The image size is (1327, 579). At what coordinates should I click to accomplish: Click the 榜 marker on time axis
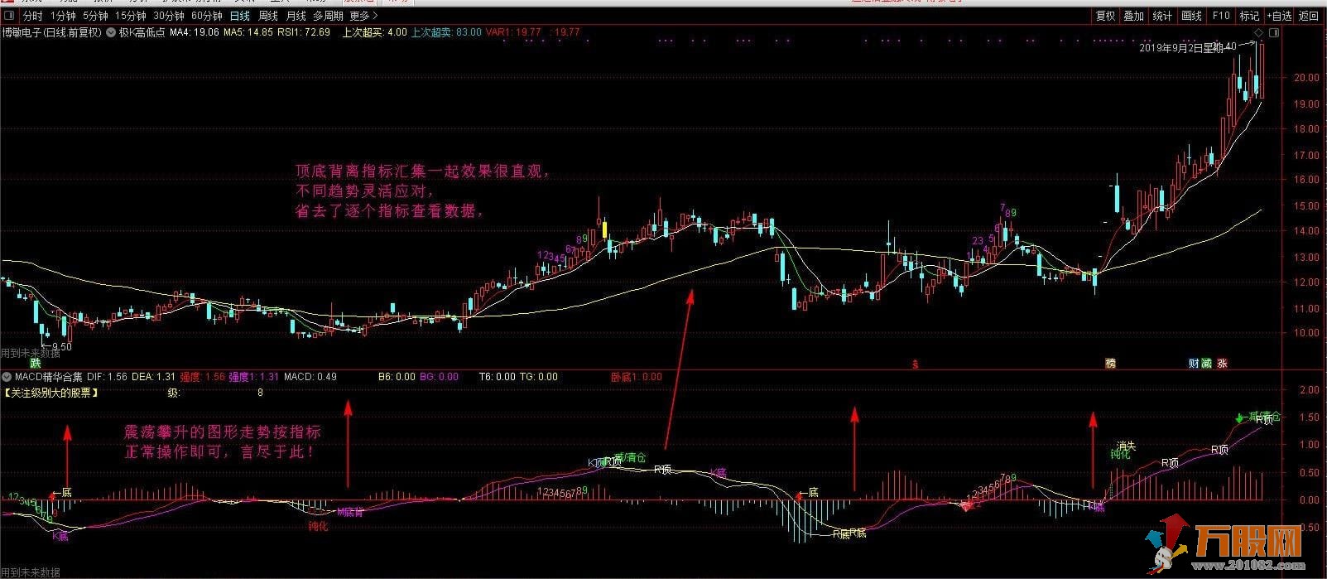[x=1110, y=363]
